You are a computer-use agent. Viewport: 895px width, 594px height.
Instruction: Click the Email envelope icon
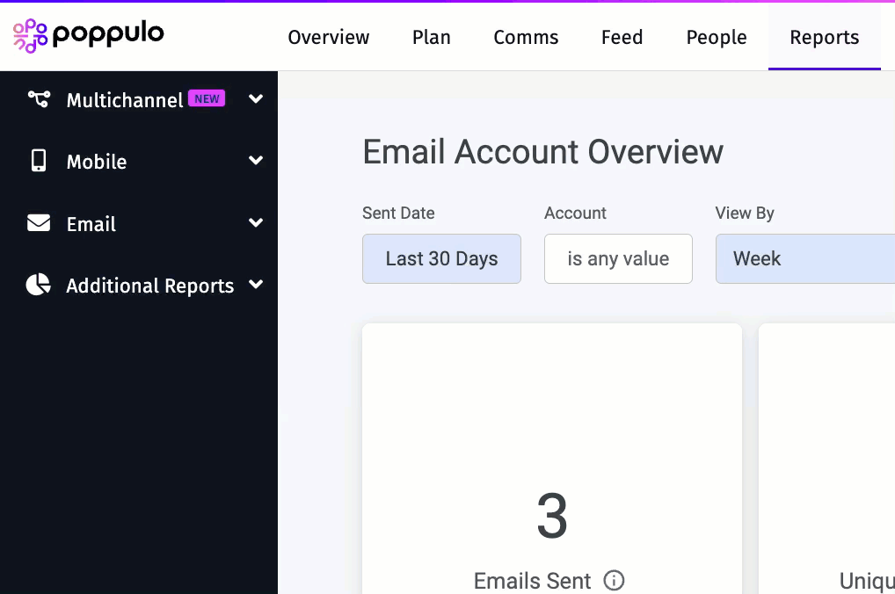pos(39,223)
